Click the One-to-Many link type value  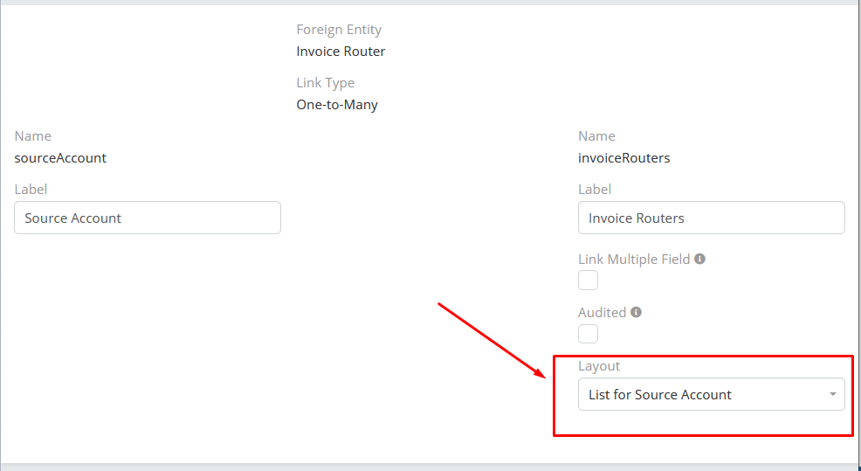tap(337, 104)
